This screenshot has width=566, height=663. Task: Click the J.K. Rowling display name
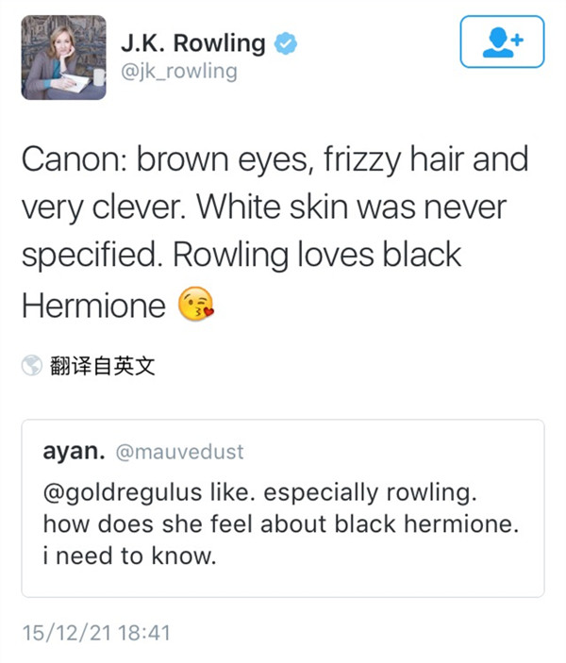coord(193,43)
